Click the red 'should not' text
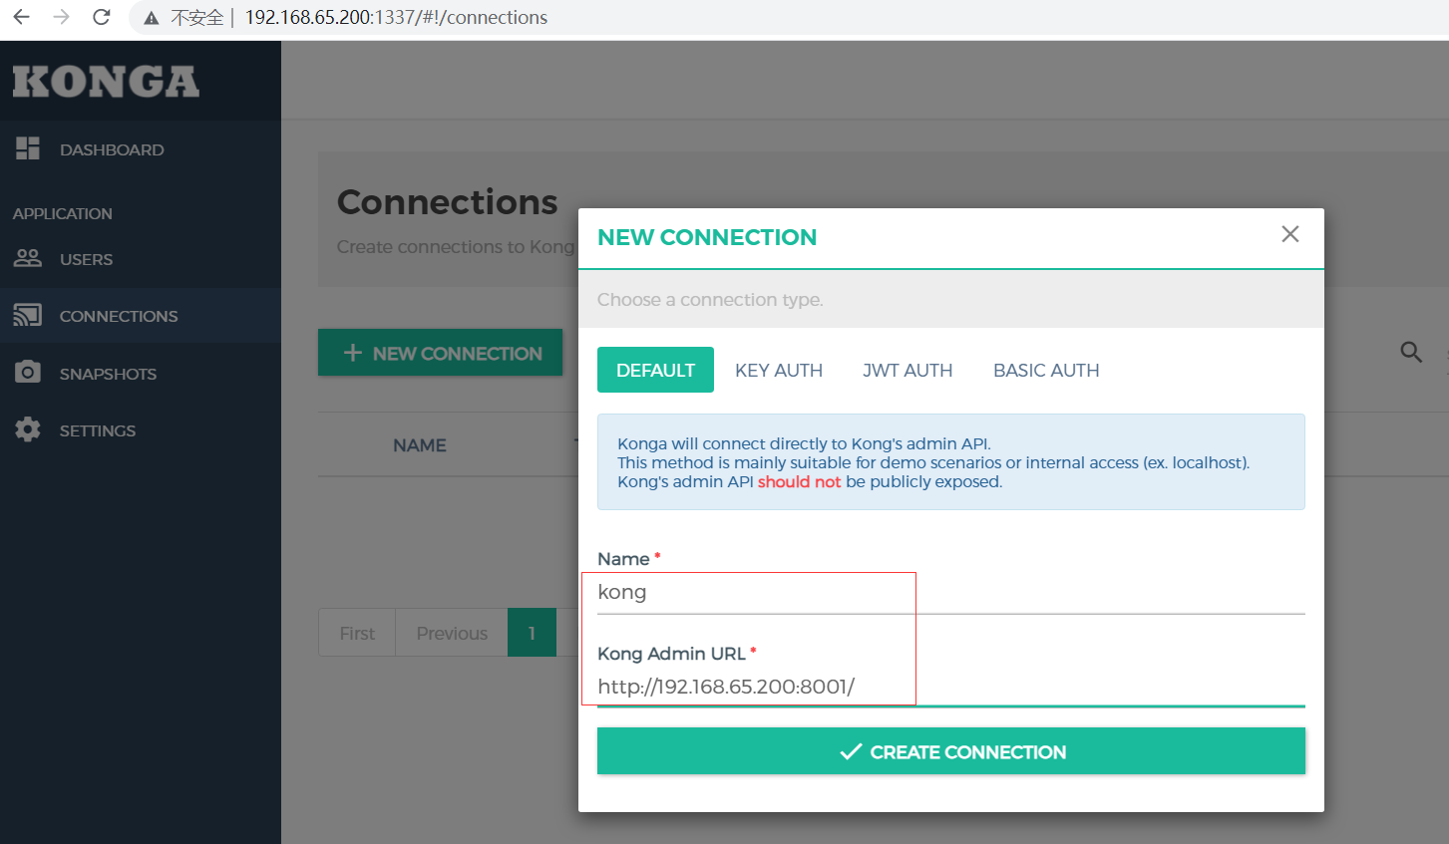This screenshot has height=844, width=1449. pos(799,481)
